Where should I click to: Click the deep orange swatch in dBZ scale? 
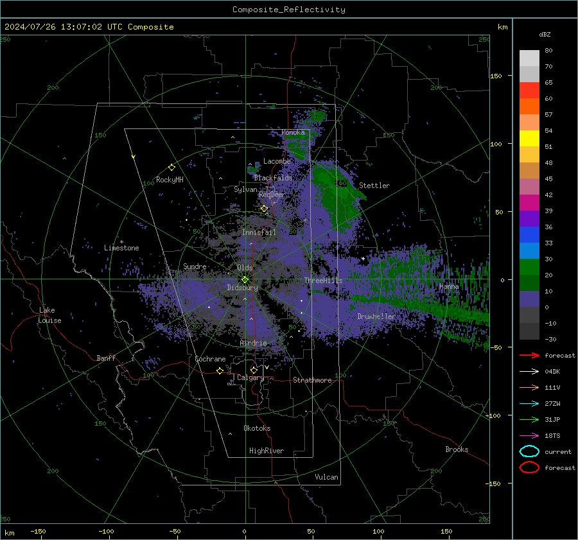tap(529, 107)
